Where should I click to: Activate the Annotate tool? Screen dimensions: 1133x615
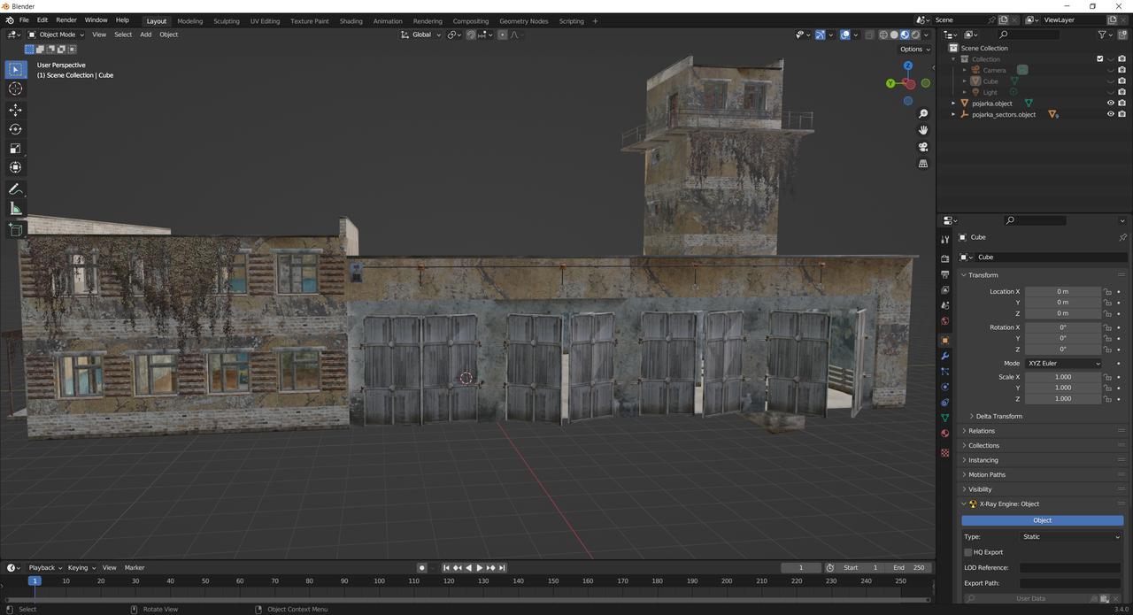tap(15, 189)
